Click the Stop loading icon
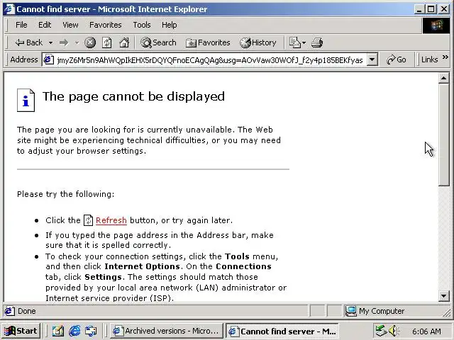Image resolution: width=454 pixels, height=340 pixels. point(90,42)
